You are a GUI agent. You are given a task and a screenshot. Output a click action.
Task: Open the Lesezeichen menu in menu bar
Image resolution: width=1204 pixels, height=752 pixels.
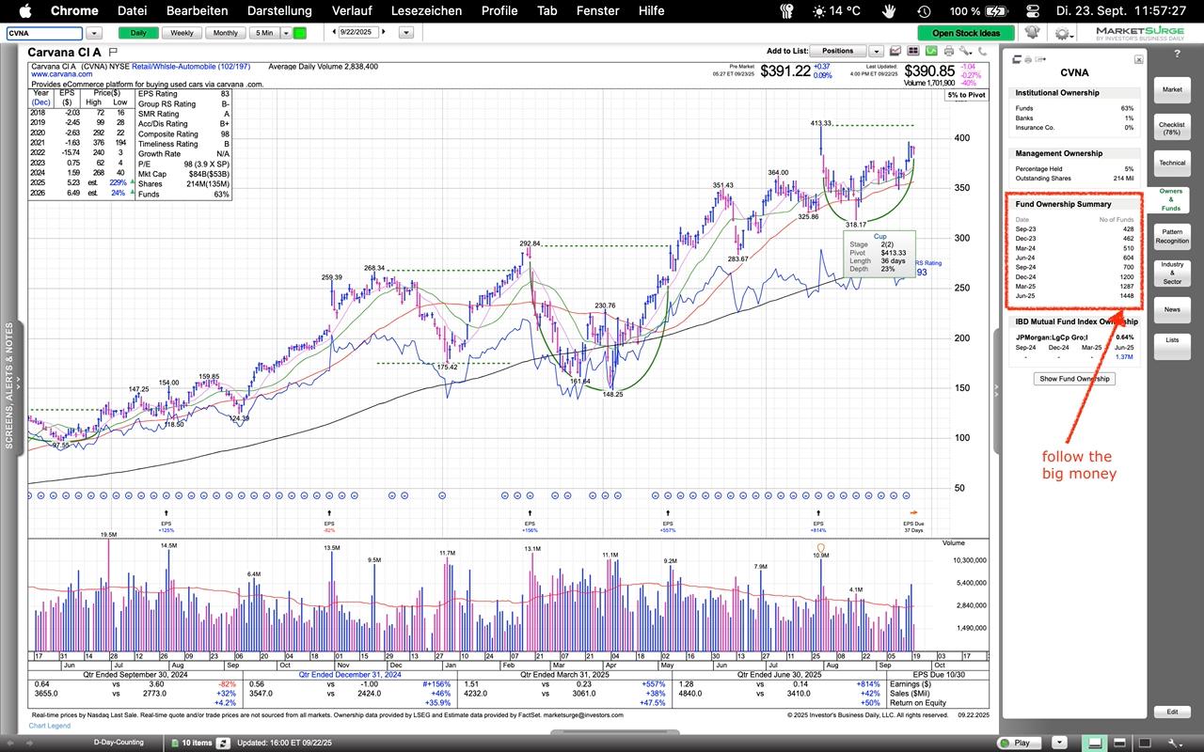tap(426, 10)
